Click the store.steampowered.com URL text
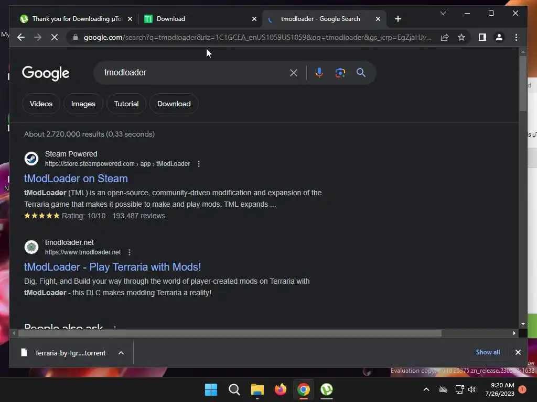 tap(117, 164)
